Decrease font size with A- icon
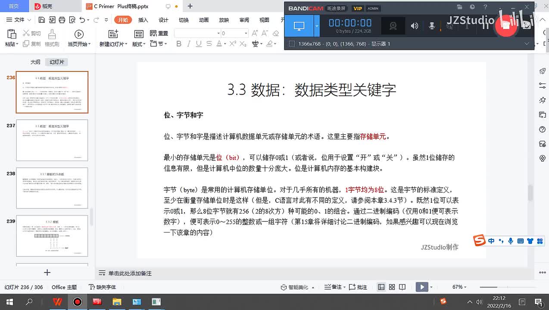This screenshot has height=310, width=549. click(x=265, y=33)
